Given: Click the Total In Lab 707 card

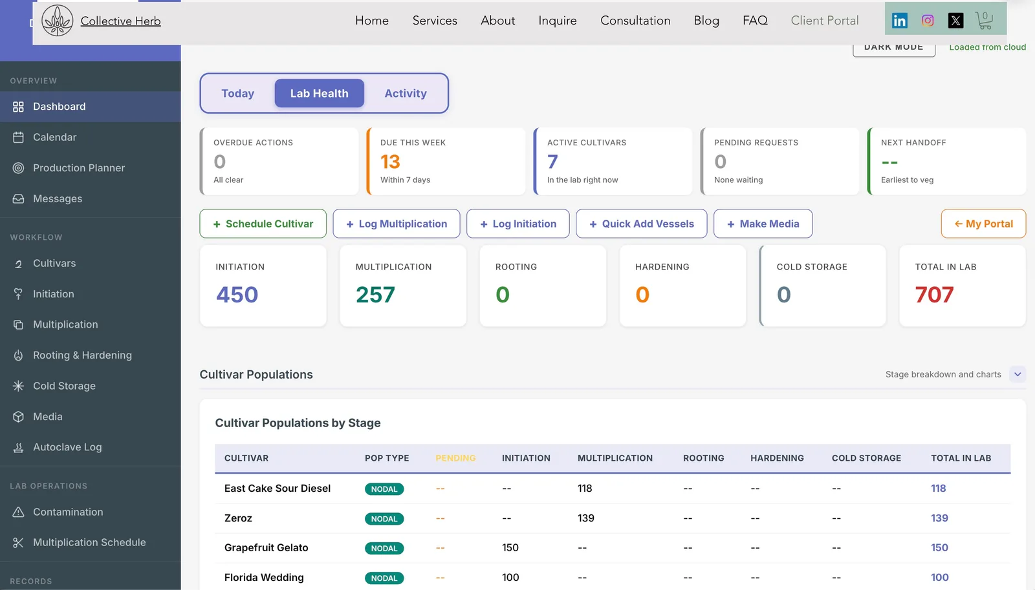Looking at the screenshot, I should pyautogui.click(x=963, y=286).
